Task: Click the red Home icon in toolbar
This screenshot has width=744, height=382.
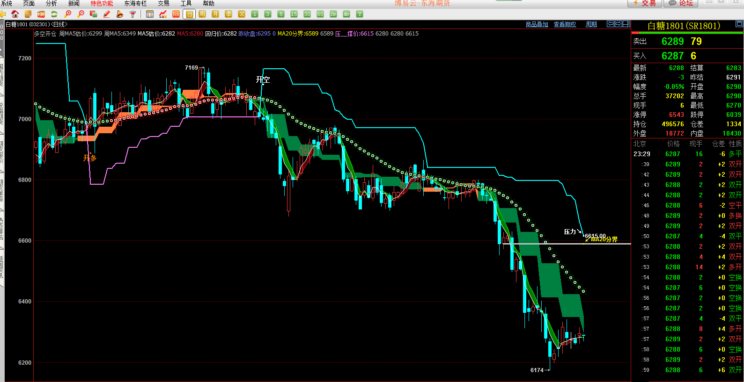Action: (15, 14)
